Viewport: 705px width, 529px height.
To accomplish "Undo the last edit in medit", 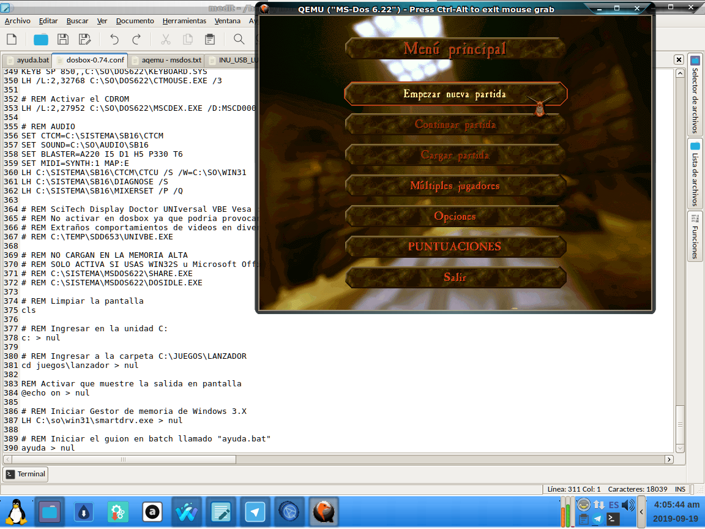I will (x=114, y=40).
